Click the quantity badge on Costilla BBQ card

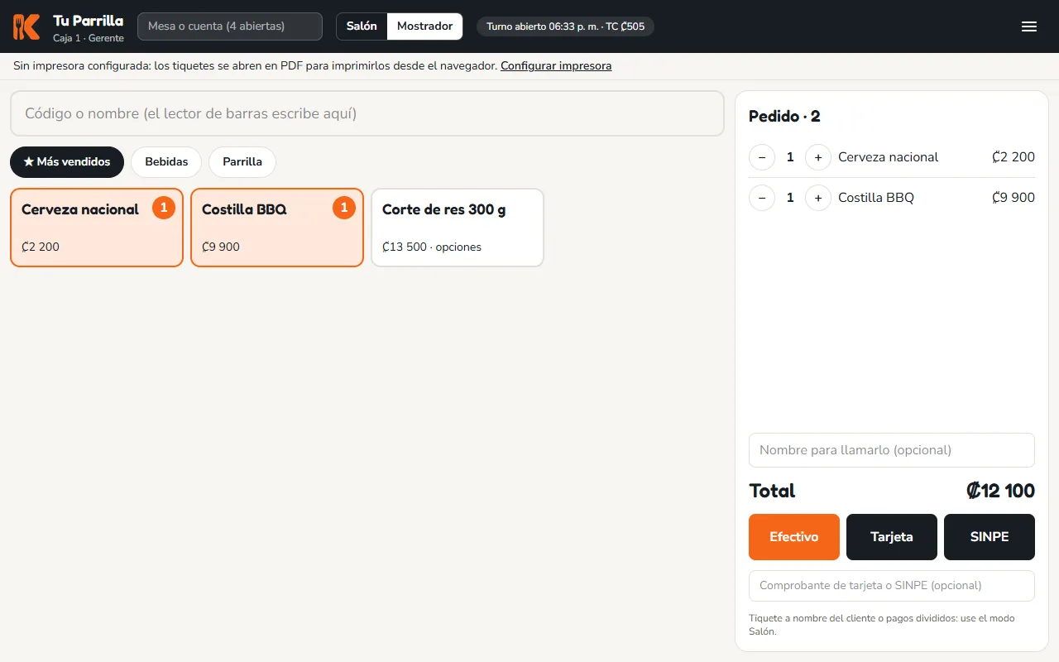point(344,208)
